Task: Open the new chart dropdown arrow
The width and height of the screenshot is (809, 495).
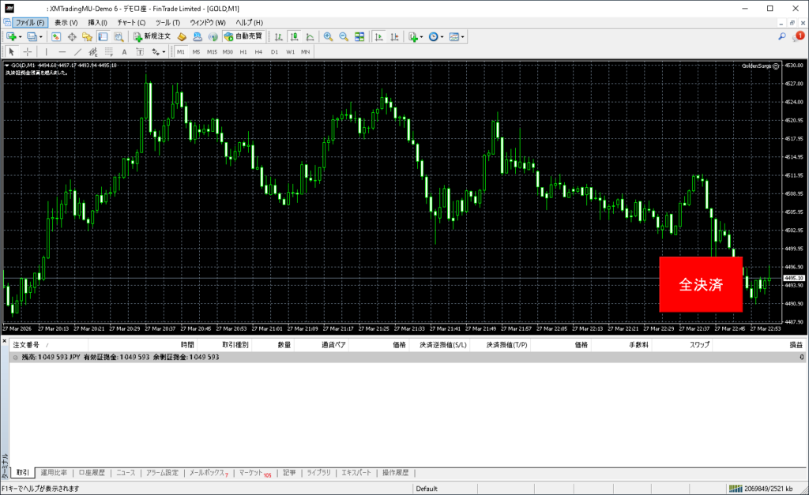Action: pos(20,37)
